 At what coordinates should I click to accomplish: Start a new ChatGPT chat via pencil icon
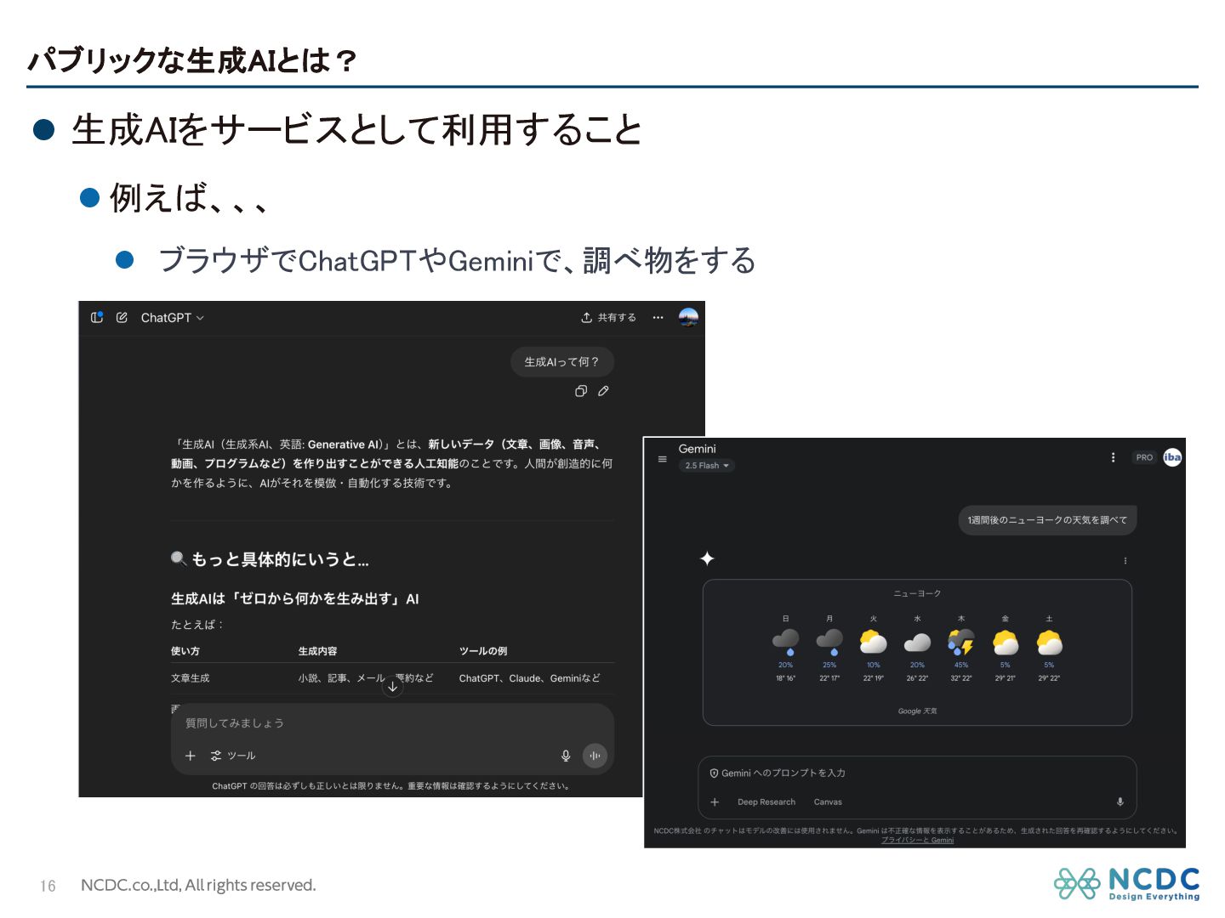(x=122, y=317)
